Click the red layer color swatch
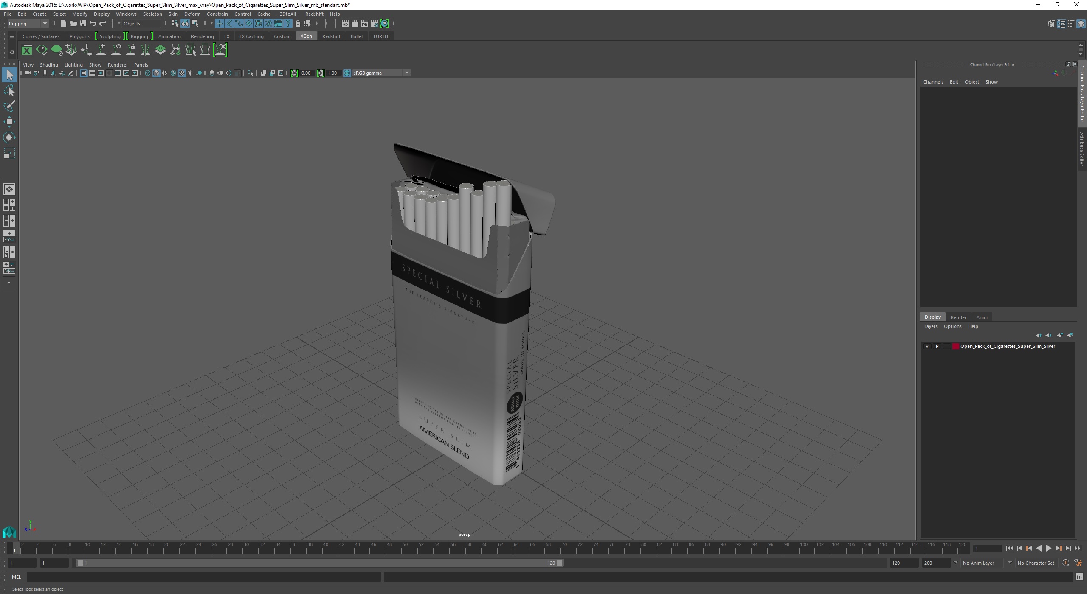Screen dimensions: 1087x594 point(955,346)
